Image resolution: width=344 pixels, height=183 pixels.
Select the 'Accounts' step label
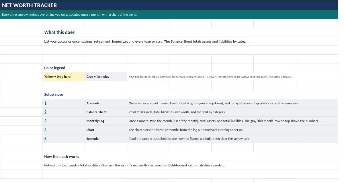(x=106, y=103)
